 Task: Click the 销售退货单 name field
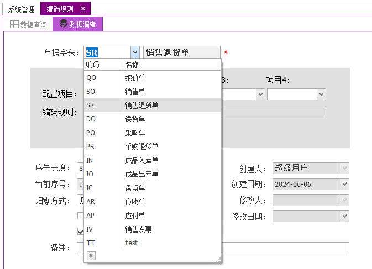[182, 52]
